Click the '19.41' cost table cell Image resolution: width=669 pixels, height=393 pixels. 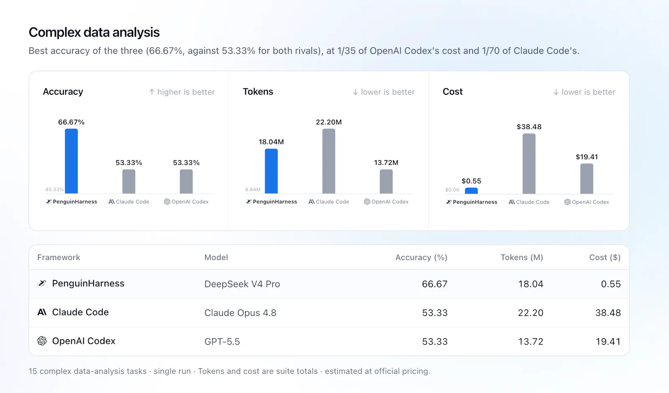[608, 342]
